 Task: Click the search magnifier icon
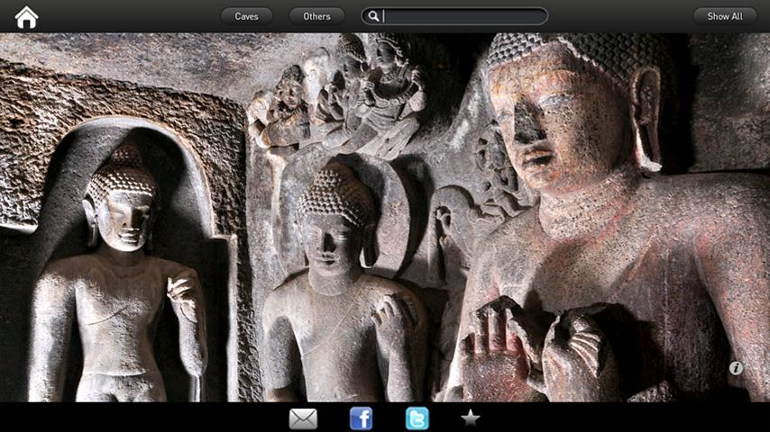373,16
